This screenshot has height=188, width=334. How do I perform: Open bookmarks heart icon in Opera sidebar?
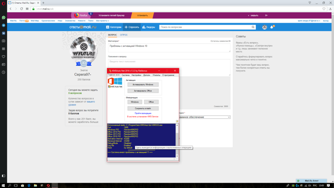[3, 57]
